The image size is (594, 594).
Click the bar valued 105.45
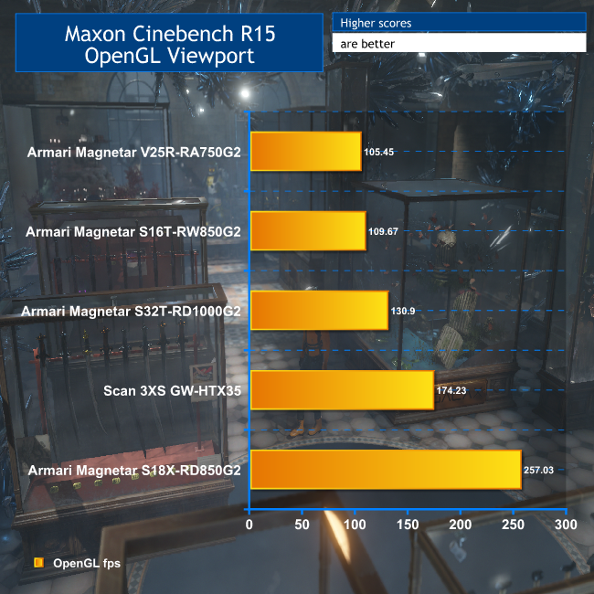point(306,152)
